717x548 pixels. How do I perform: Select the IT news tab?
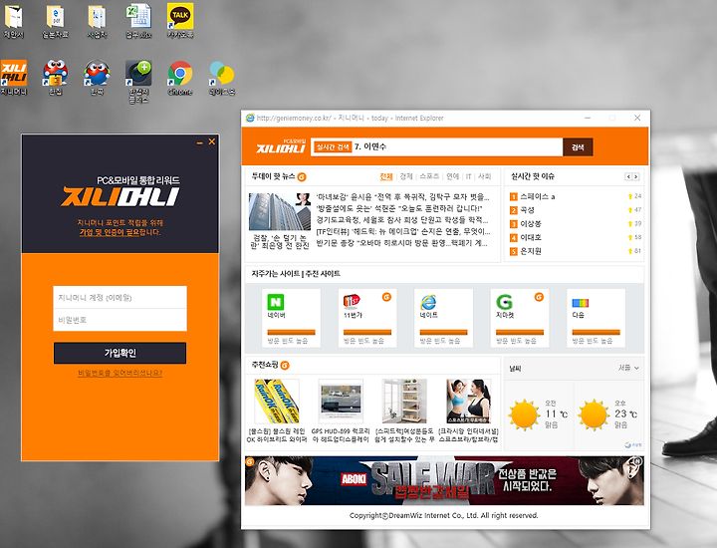coord(468,176)
